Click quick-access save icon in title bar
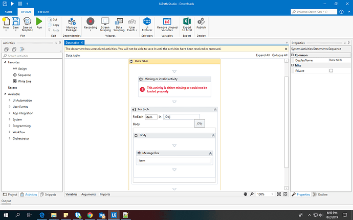353x220 pixels. pos(5,4)
